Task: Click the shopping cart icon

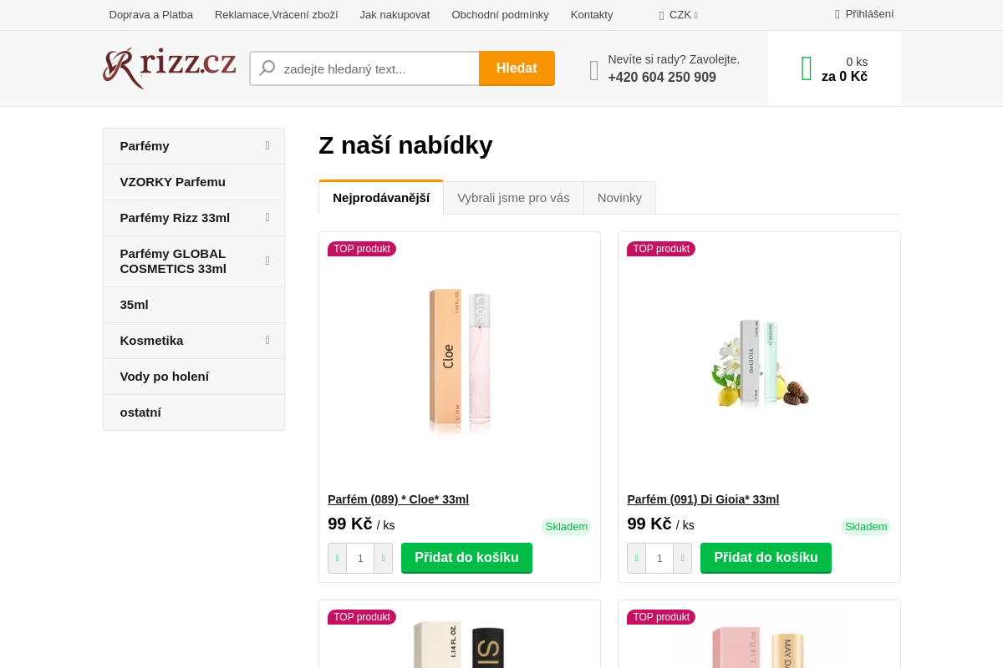Action: point(807,68)
